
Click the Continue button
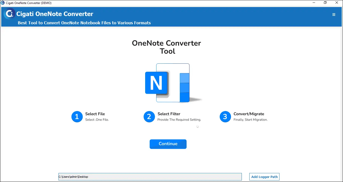[x=168, y=144]
